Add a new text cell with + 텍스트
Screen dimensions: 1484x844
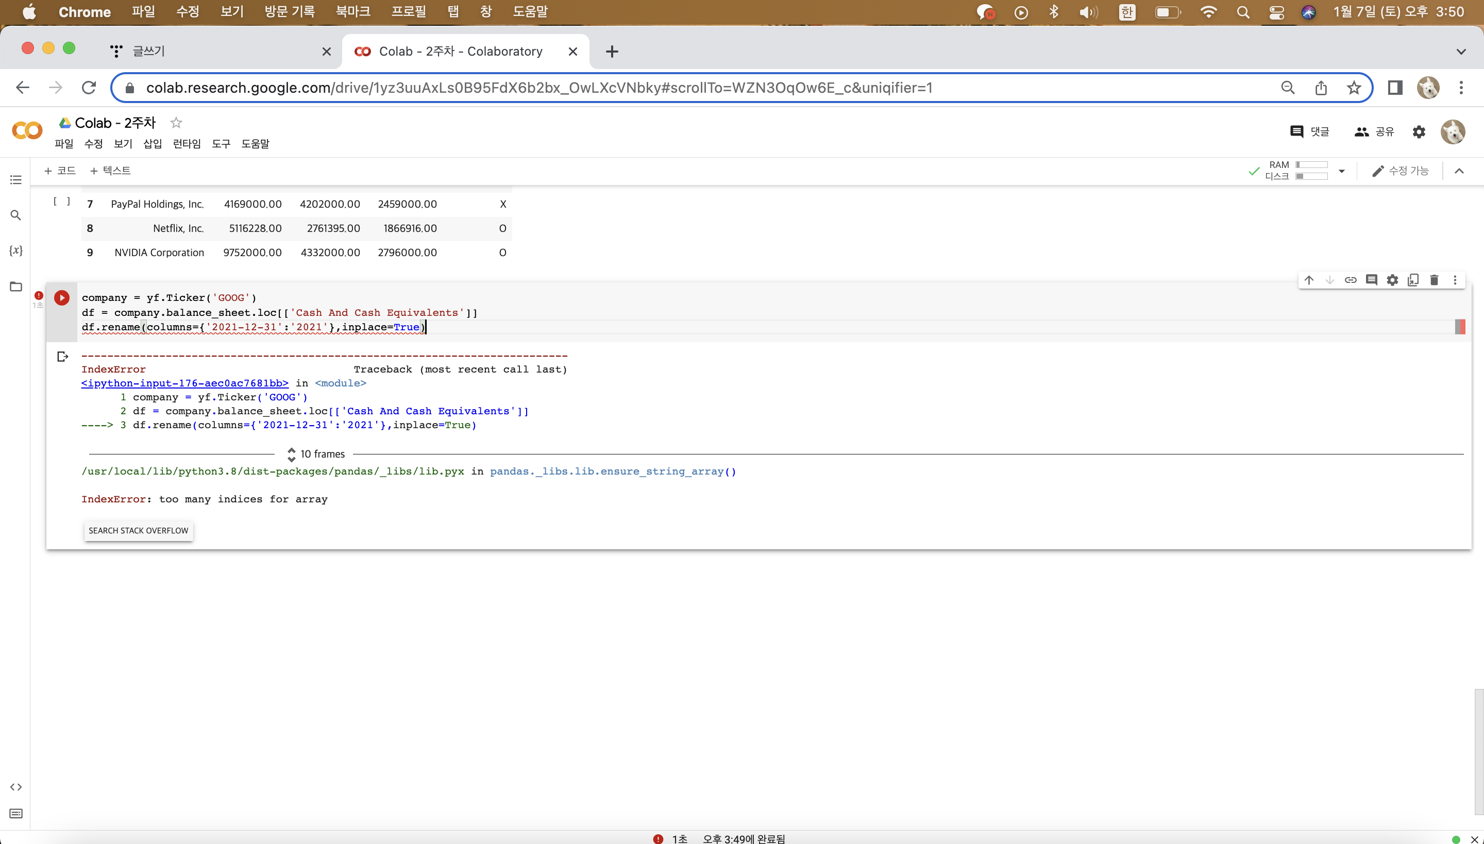pyautogui.click(x=110, y=171)
